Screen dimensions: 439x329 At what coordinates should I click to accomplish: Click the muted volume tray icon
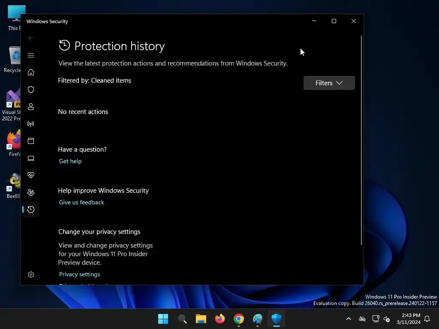[387, 319]
